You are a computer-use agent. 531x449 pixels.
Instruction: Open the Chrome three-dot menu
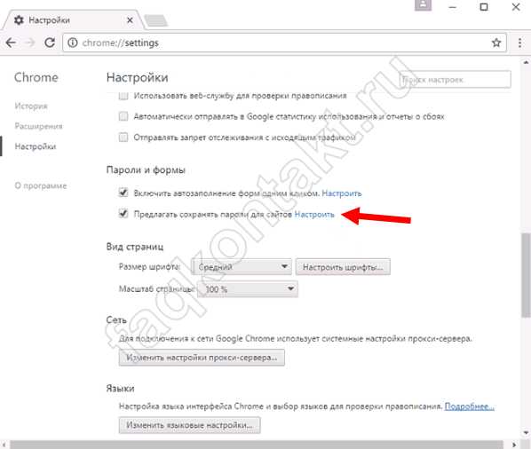point(519,43)
